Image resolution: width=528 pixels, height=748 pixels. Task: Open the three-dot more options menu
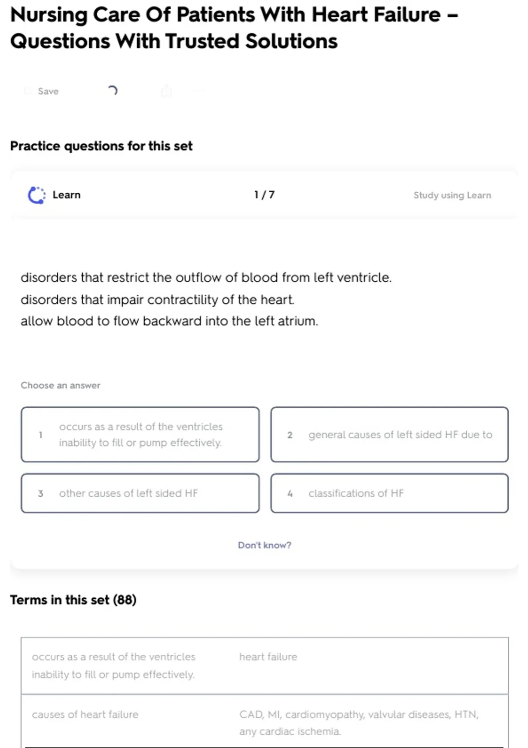pos(198,91)
